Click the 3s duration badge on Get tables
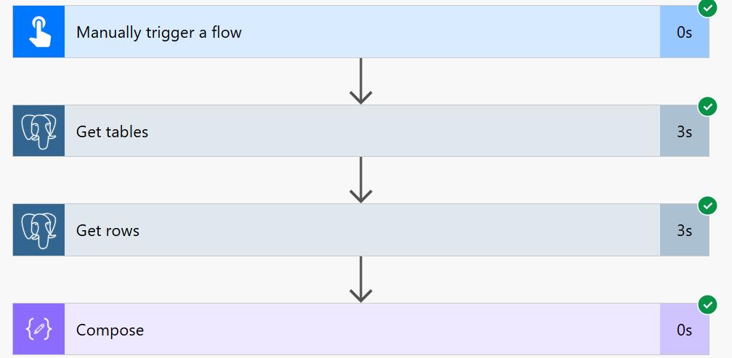This screenshot has width=732, height=358. pos(684,131)
